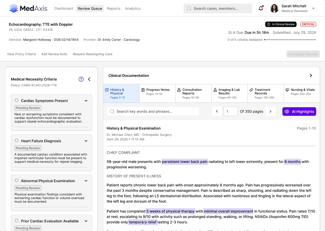Go to the next document page
Screen dimensions: 325x231
pyautogui.click(x=270, y=111)
